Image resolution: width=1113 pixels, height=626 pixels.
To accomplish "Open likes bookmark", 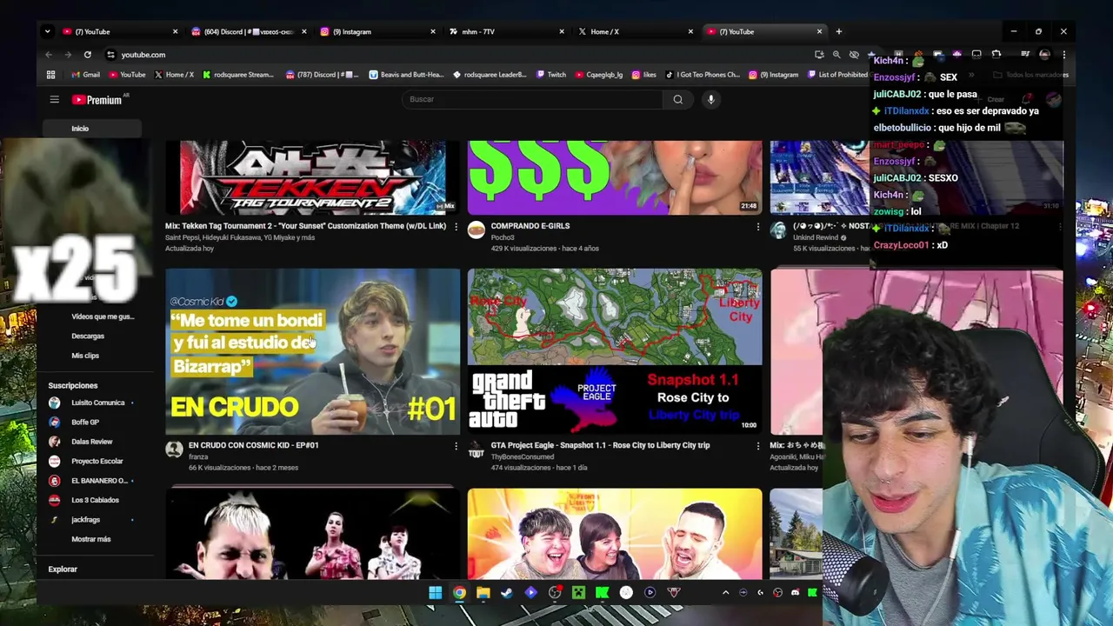I will [x=644, y=75].
